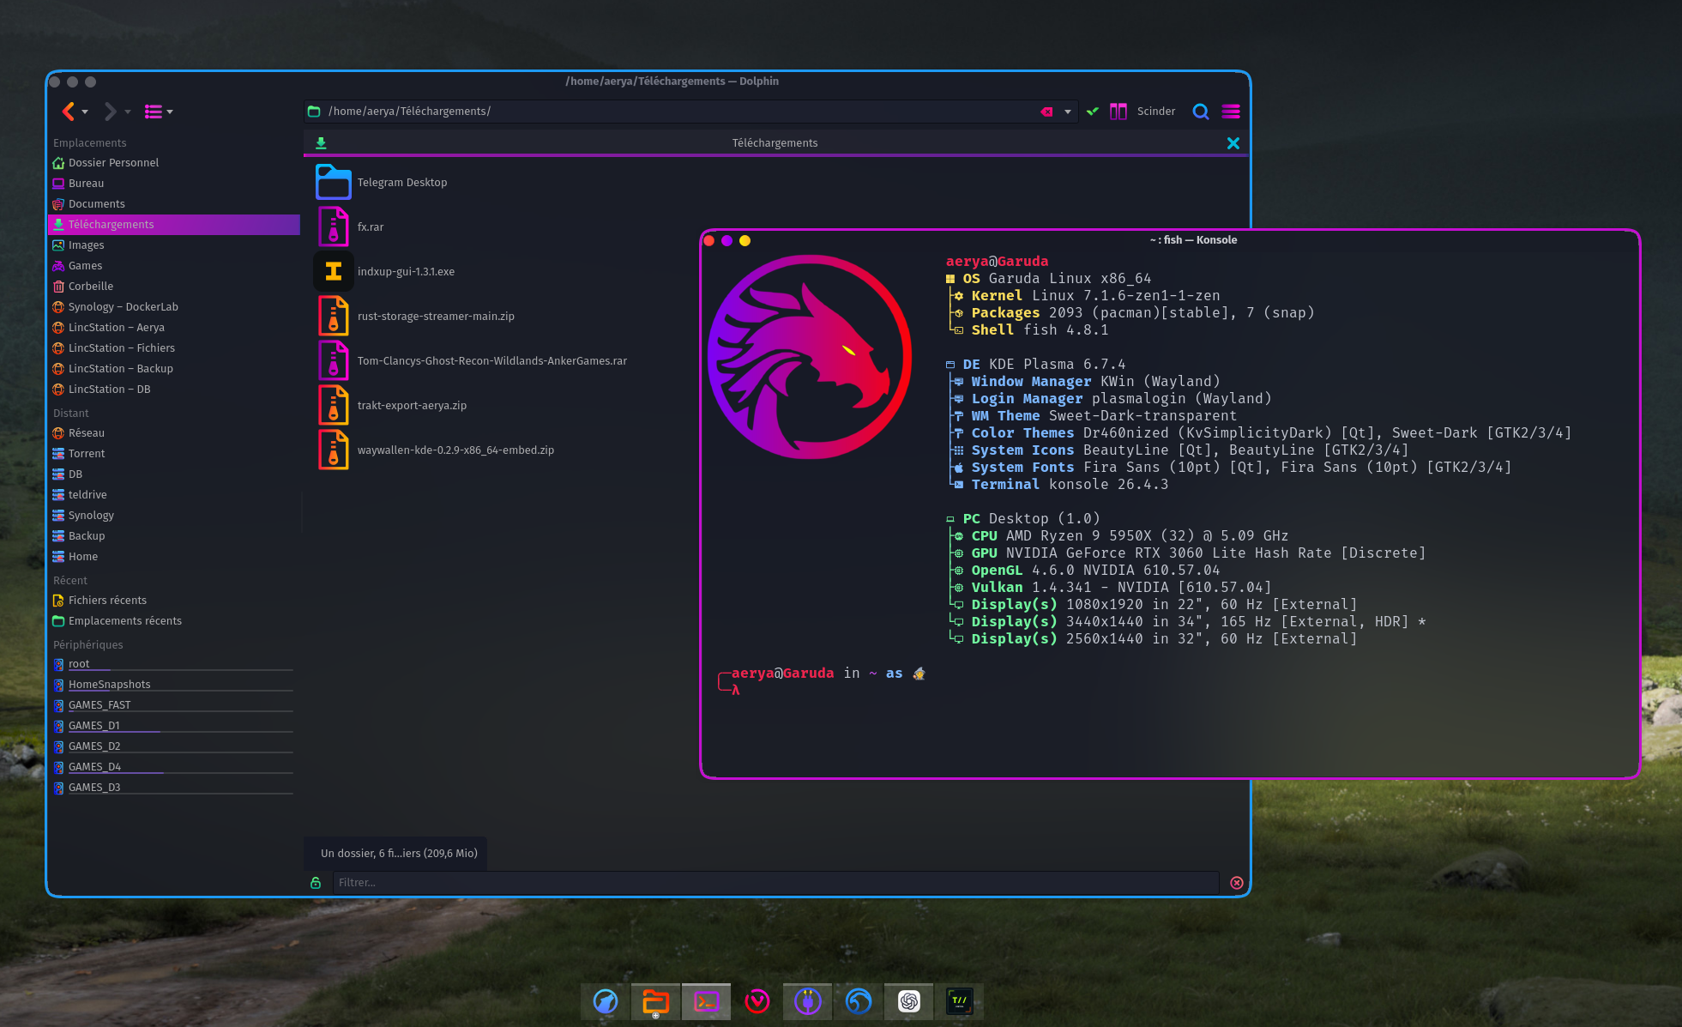Open the GAMES_FAST drive
Screen dimensions: 1682x1027
(174, 705)
